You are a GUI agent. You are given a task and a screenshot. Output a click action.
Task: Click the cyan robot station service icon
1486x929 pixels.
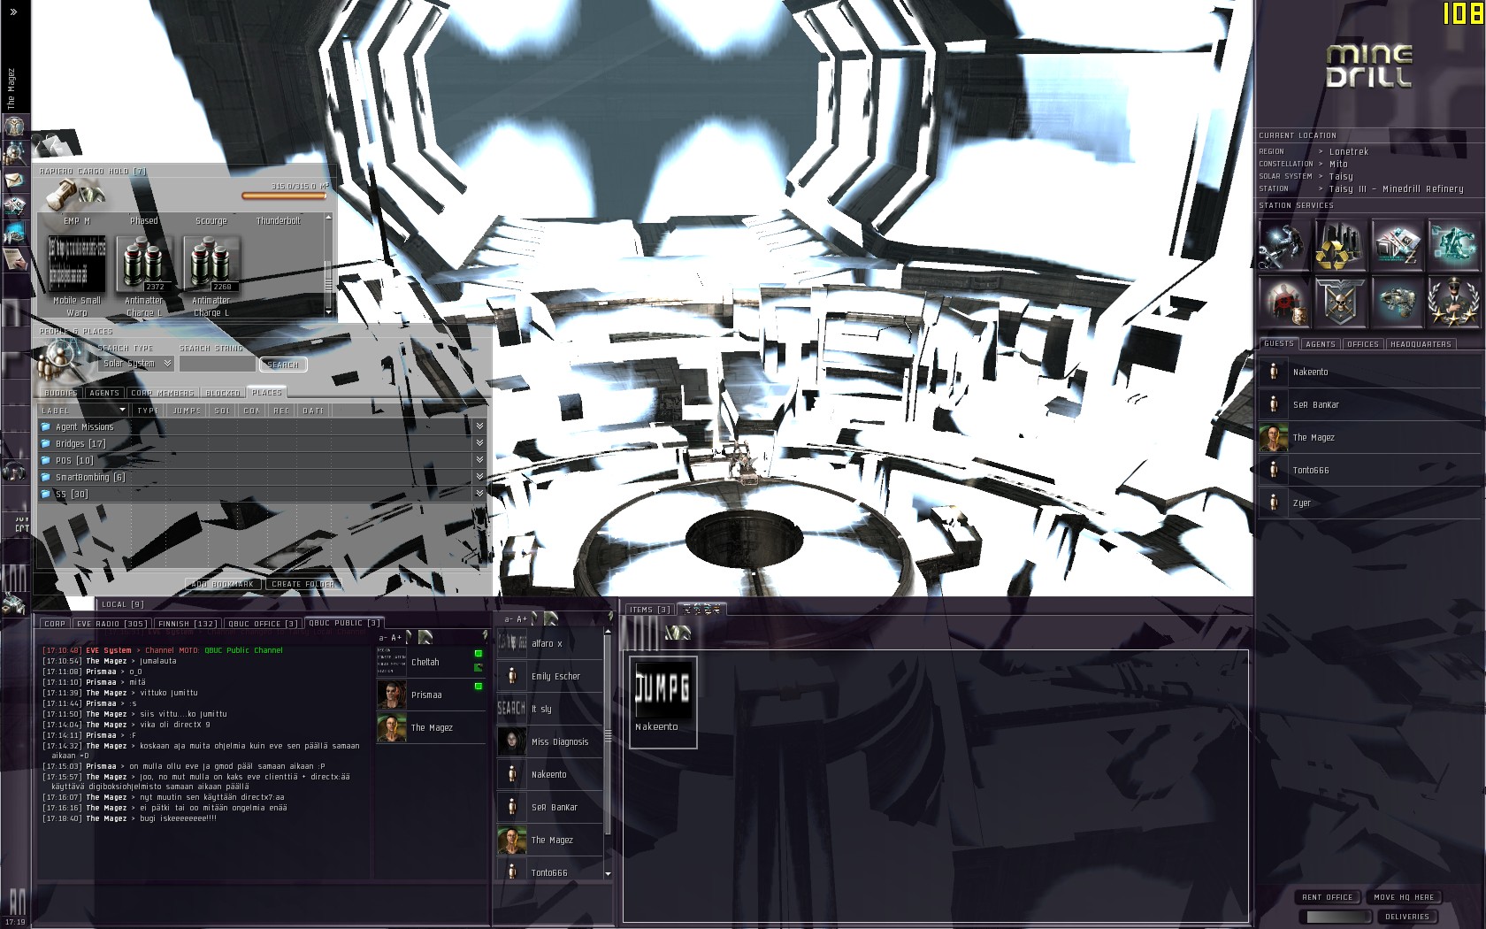(1453, 244)
